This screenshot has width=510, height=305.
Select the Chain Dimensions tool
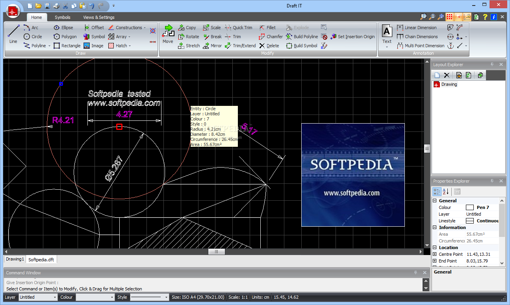[417, 37]
